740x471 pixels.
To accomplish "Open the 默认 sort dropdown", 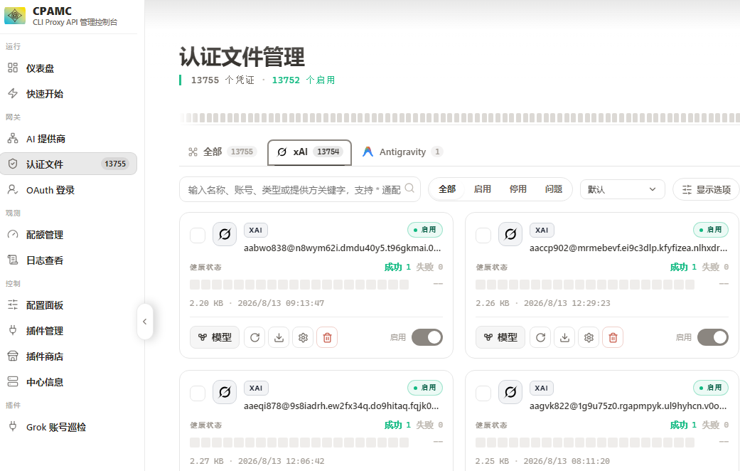I will click(622, 189).
